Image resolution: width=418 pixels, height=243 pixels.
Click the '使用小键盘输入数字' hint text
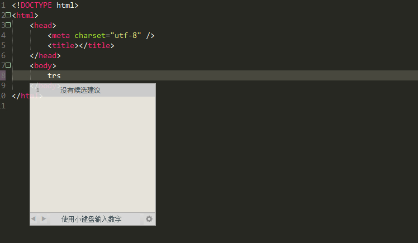[x=92, y=219]
